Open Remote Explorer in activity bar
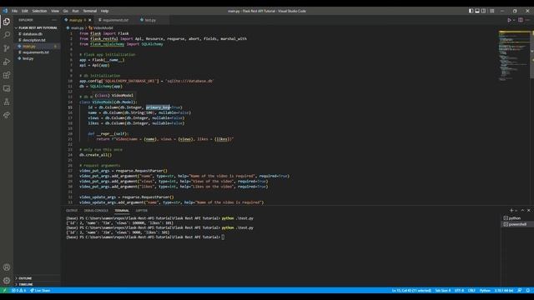 (x=7, y=88)
